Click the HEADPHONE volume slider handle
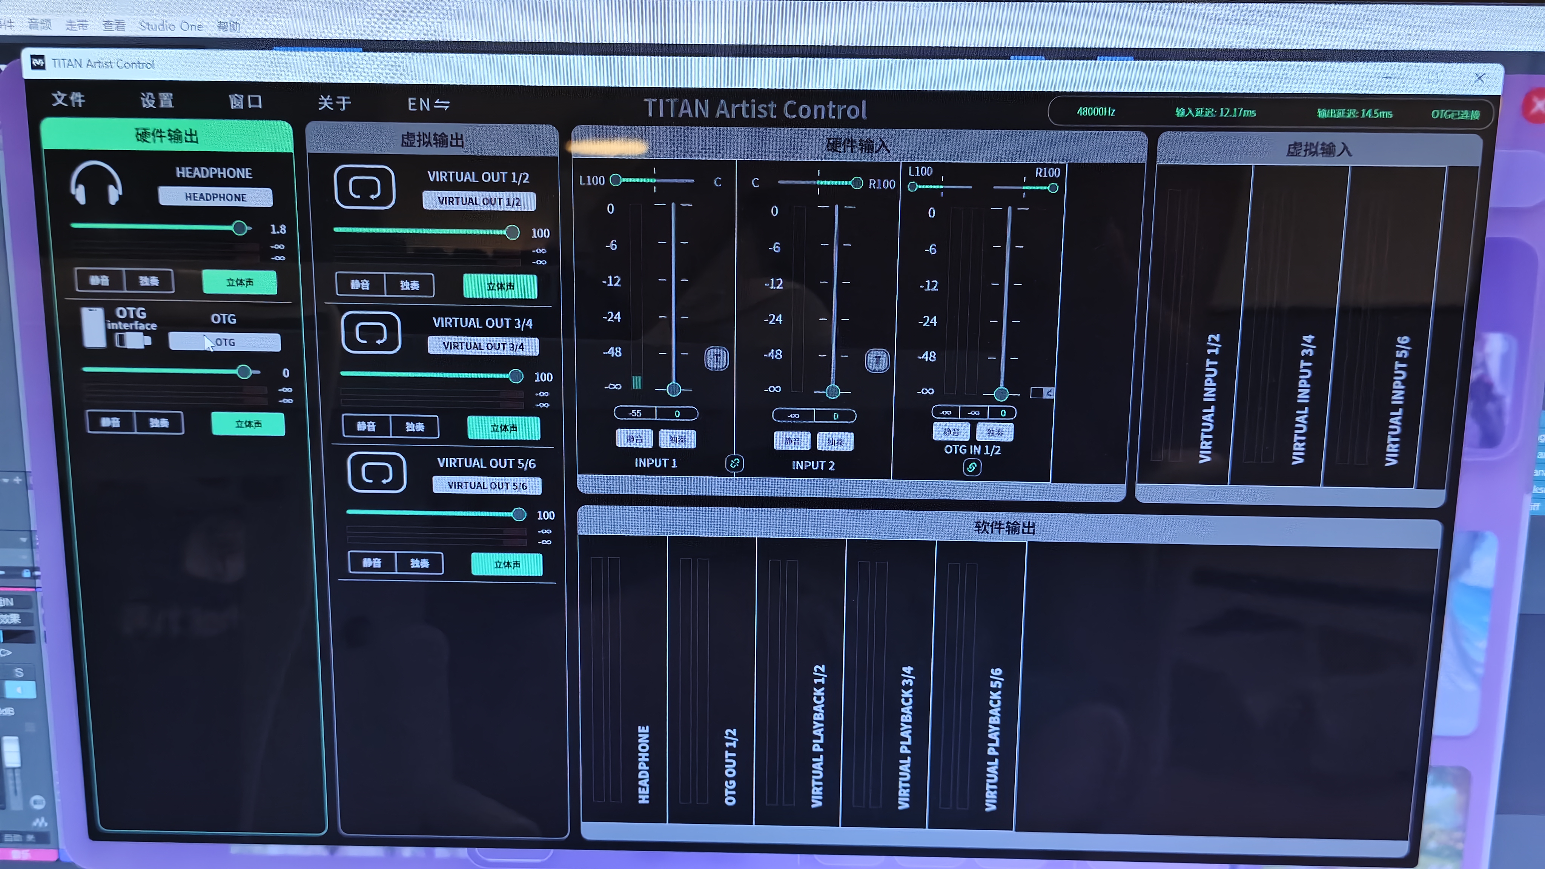The image size is (1545, 869). (x=240, y=227)
